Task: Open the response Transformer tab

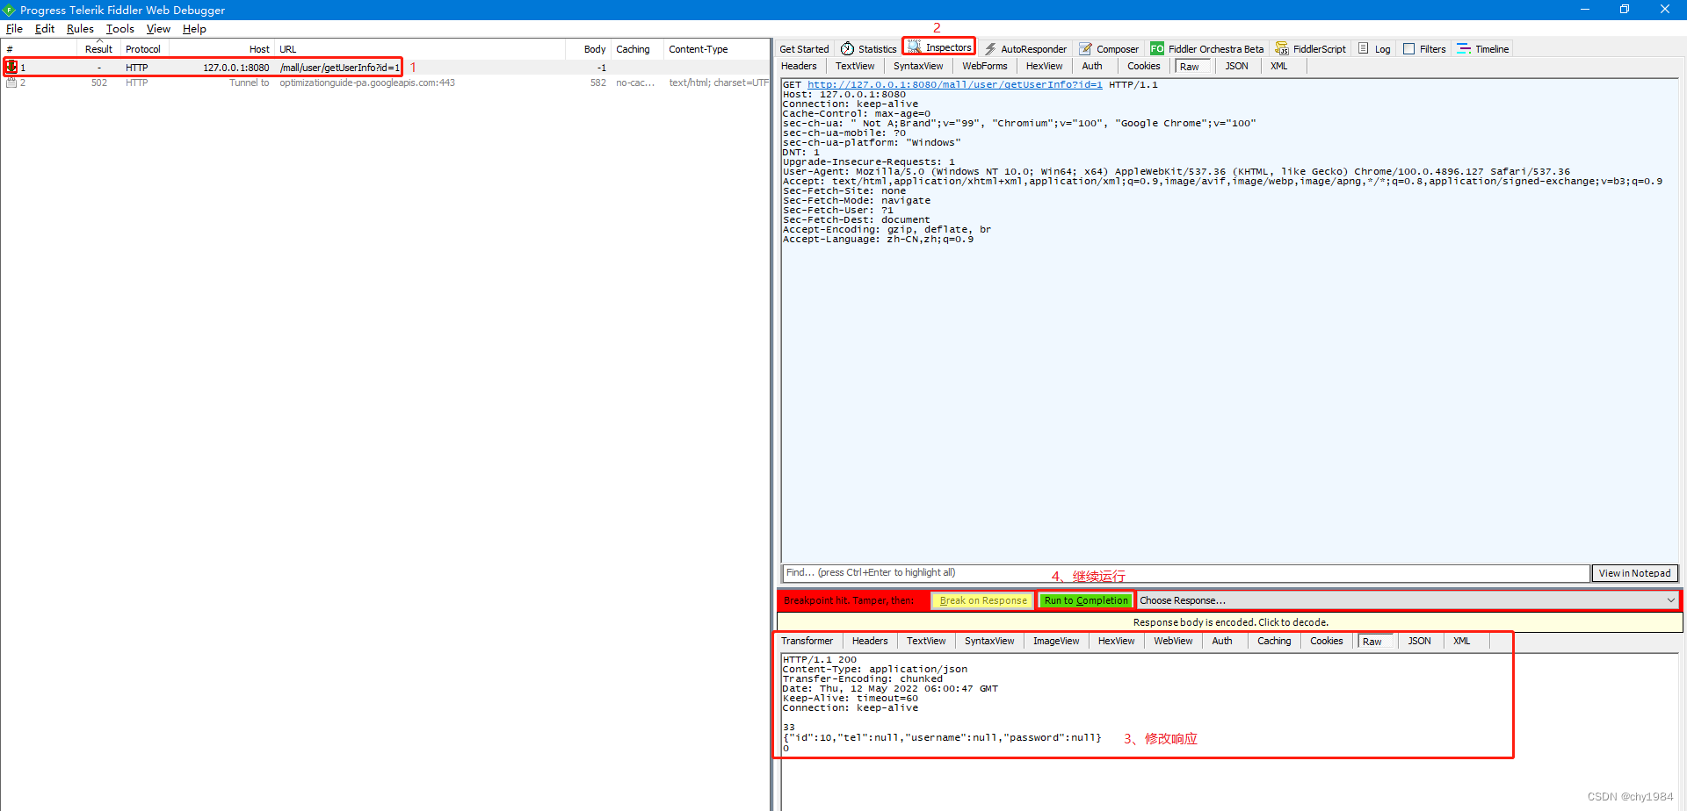Action: coord(807,641)
